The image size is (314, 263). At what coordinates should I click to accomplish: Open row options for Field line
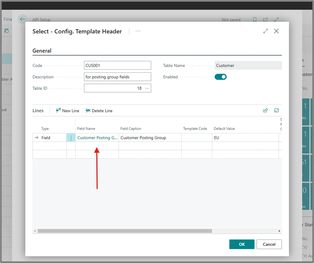point(71,138)
